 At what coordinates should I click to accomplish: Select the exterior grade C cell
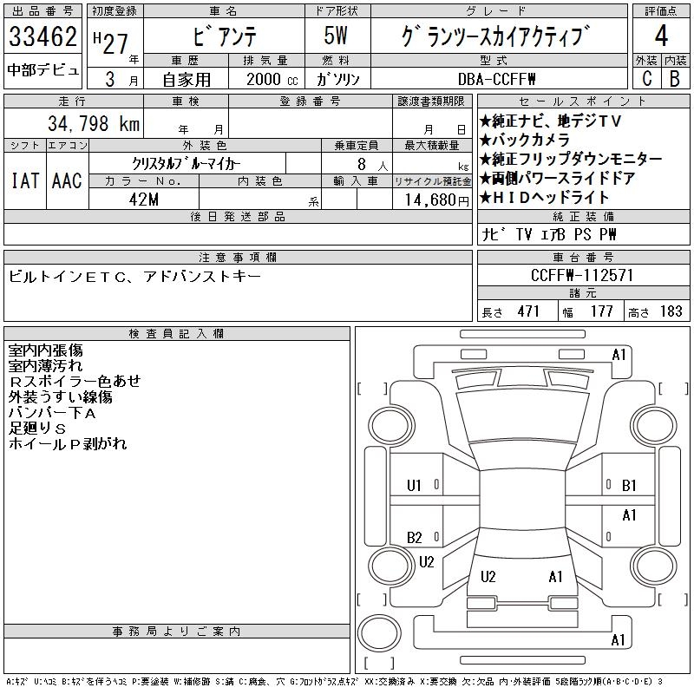pos(646,78)
